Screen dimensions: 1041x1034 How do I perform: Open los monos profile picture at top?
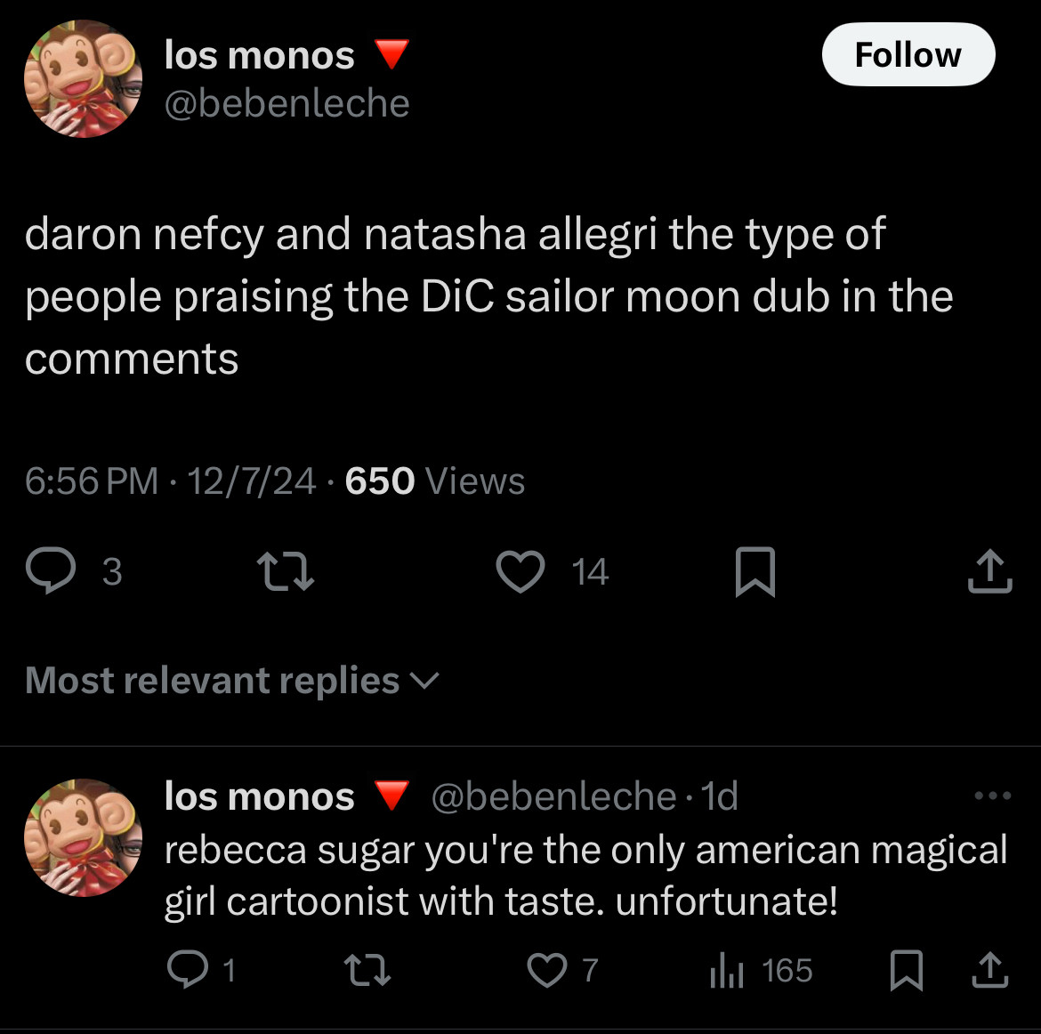83,79
